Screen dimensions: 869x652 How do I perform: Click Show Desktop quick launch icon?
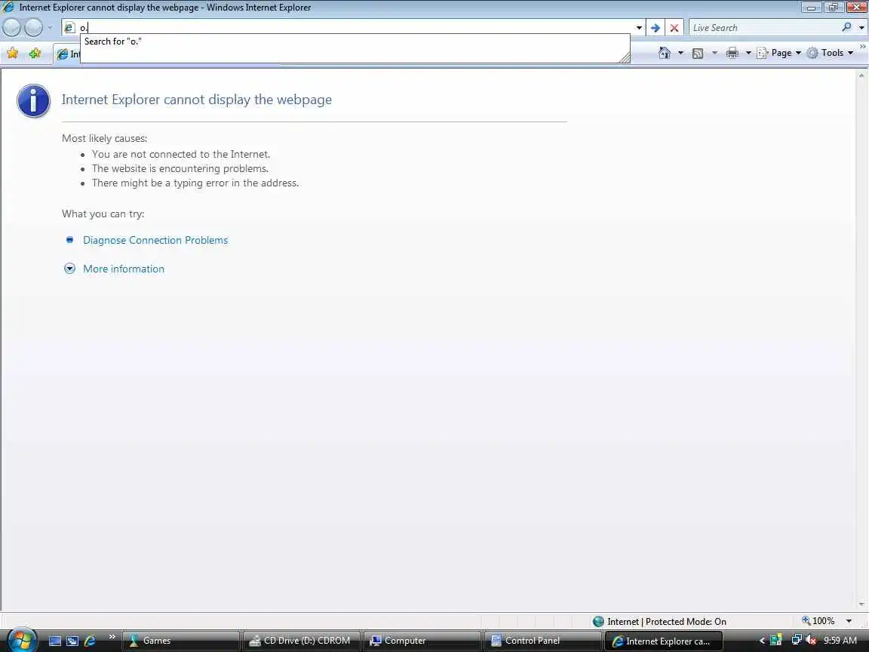(55, 641)
